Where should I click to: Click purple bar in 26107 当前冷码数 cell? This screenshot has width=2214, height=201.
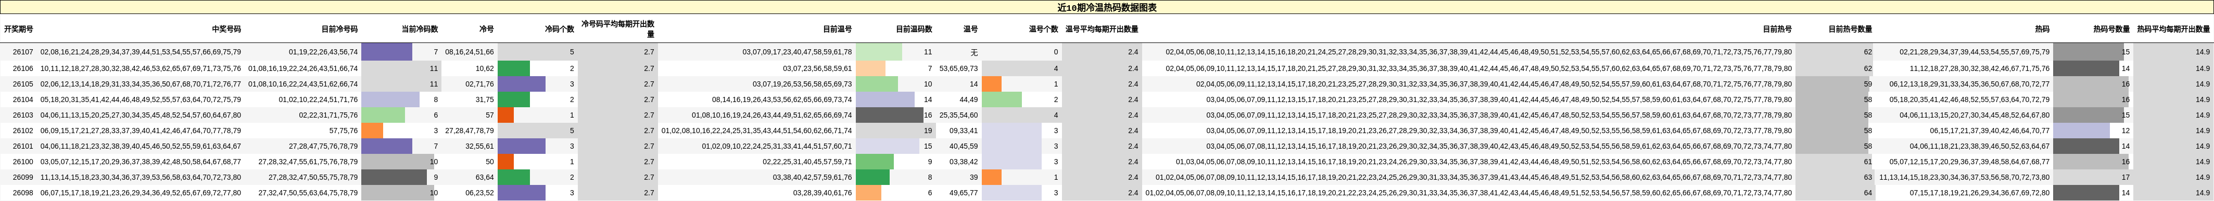pyautogui.click(x=387, y=52)
